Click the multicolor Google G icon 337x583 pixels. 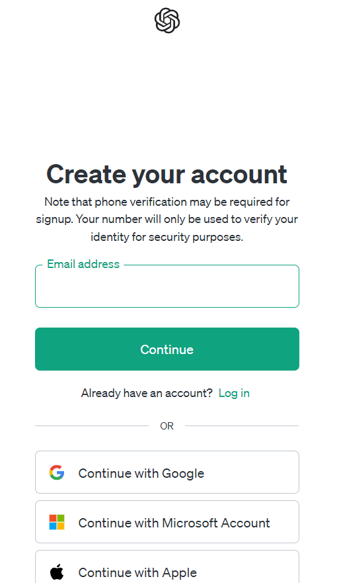(57, 472)
